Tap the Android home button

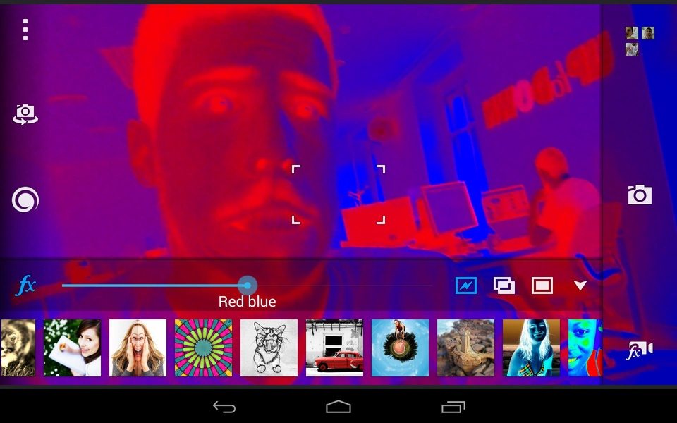pyautogui.click(x=338, y=407)
